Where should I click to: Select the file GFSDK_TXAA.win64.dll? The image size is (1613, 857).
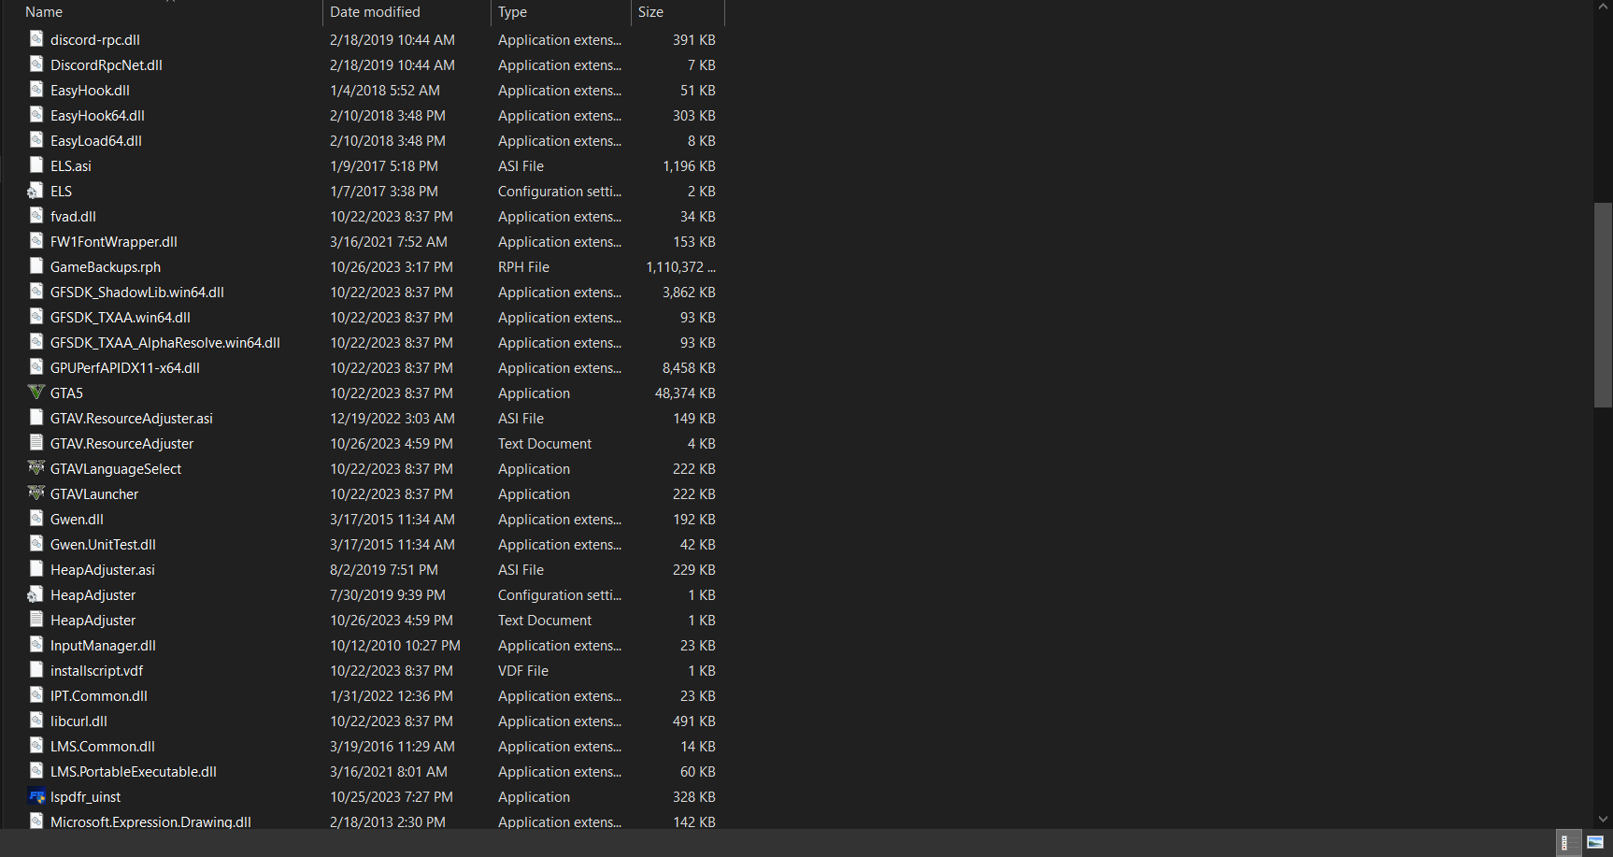coord(121,318)
